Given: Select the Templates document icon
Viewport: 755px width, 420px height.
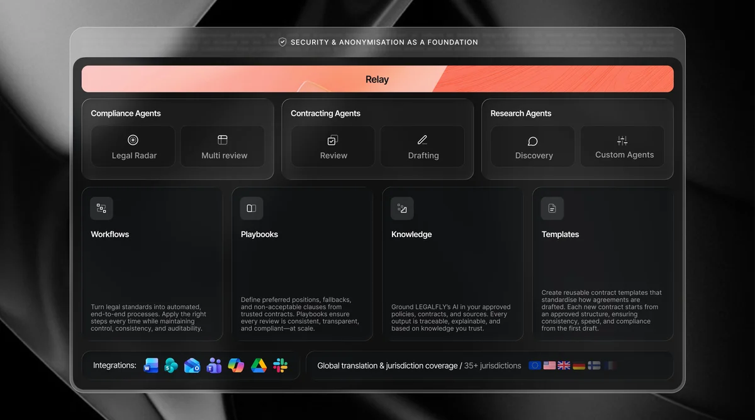Looking at the screenshot, I should (x=552, y=208).
